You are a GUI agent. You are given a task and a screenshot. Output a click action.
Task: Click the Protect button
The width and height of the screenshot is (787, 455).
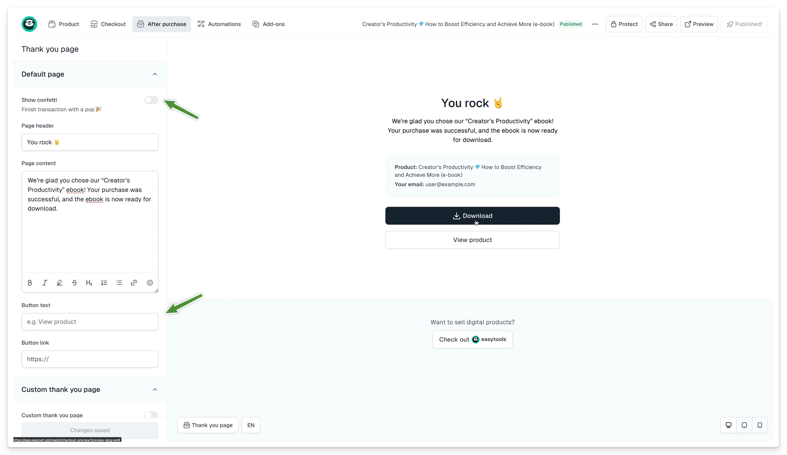[624, 24]
